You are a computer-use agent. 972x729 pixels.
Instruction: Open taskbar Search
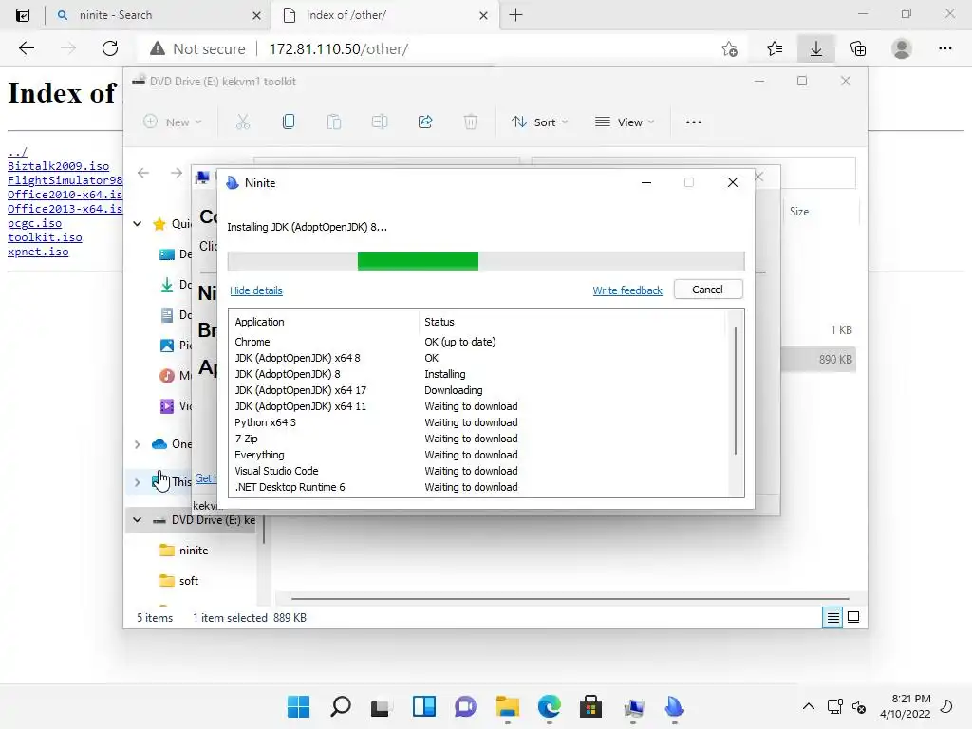pos(341,706)
